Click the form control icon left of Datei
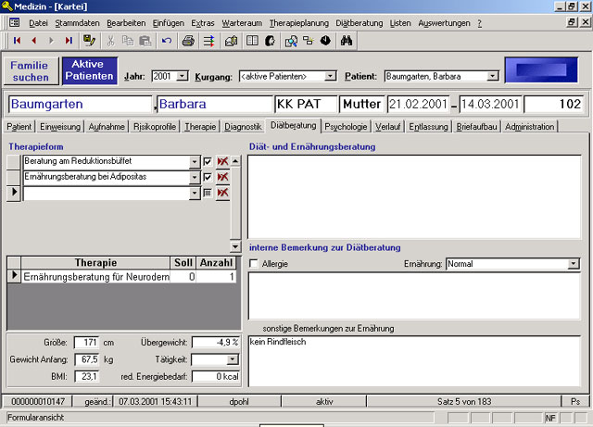This screenshot has width=593, height=427. point(15,22)
